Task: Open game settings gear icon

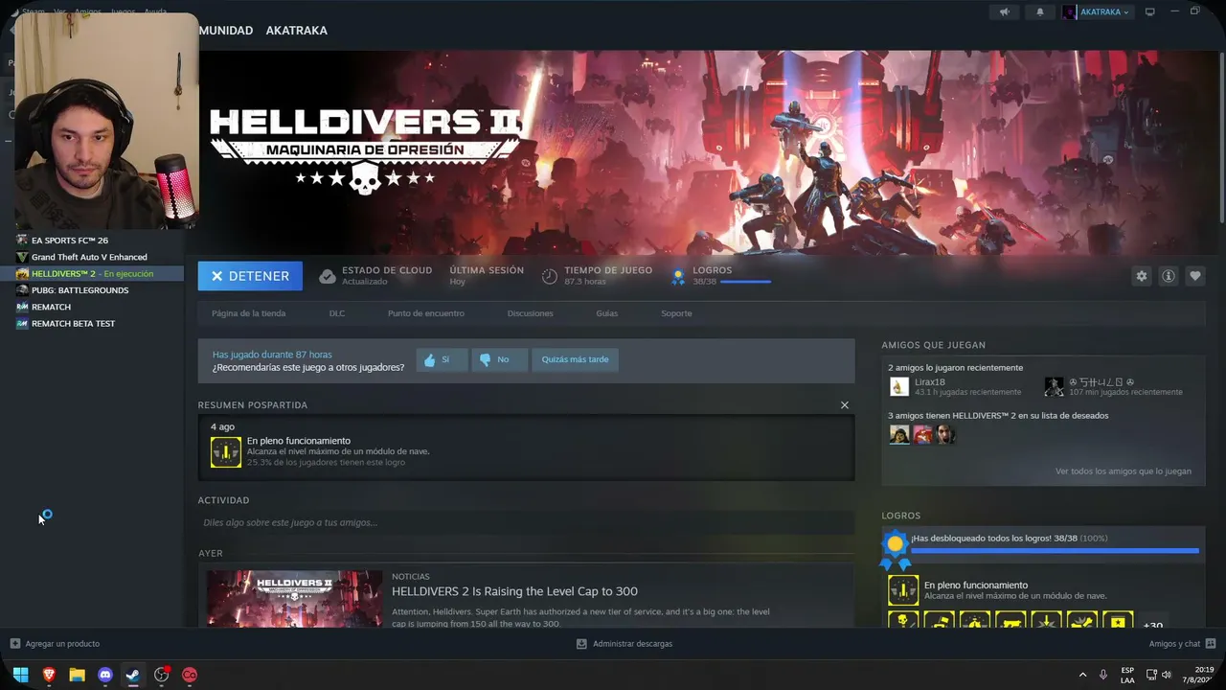Action: click(1142, 276)
